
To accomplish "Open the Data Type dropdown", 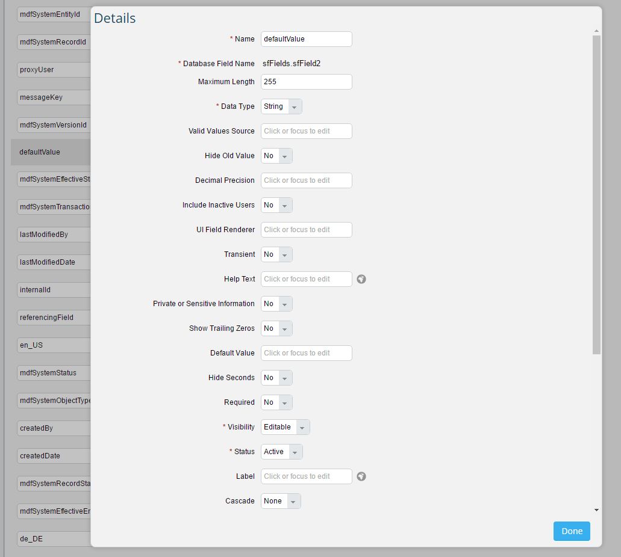I will click(x=281, y=106).
